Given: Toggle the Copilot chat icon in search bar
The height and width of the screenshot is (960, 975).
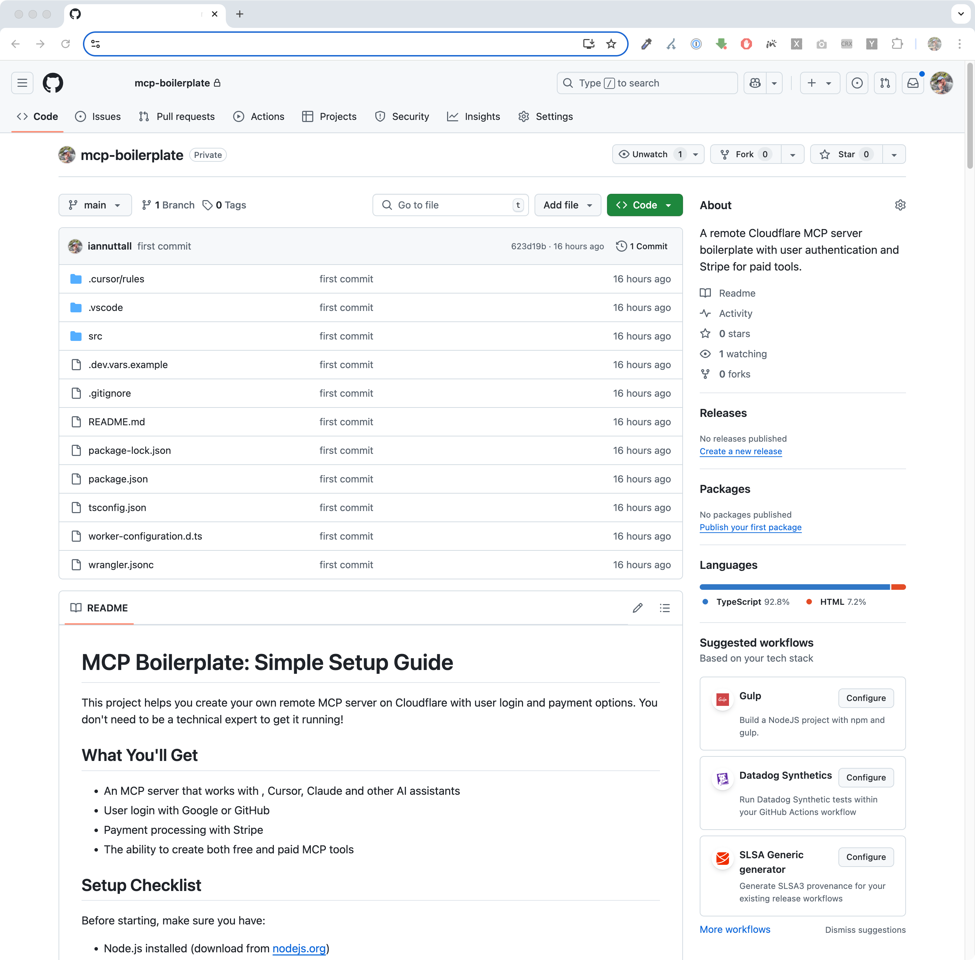Looking at the screenshot, I should [x=755, y=83].
